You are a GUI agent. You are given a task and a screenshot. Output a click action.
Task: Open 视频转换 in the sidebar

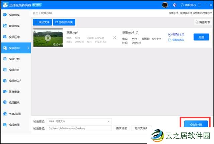14,15
